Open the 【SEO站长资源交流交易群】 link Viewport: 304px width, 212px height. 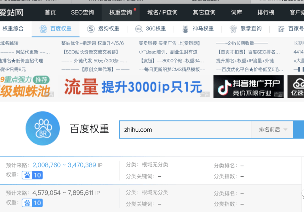[x=91, y=52]
